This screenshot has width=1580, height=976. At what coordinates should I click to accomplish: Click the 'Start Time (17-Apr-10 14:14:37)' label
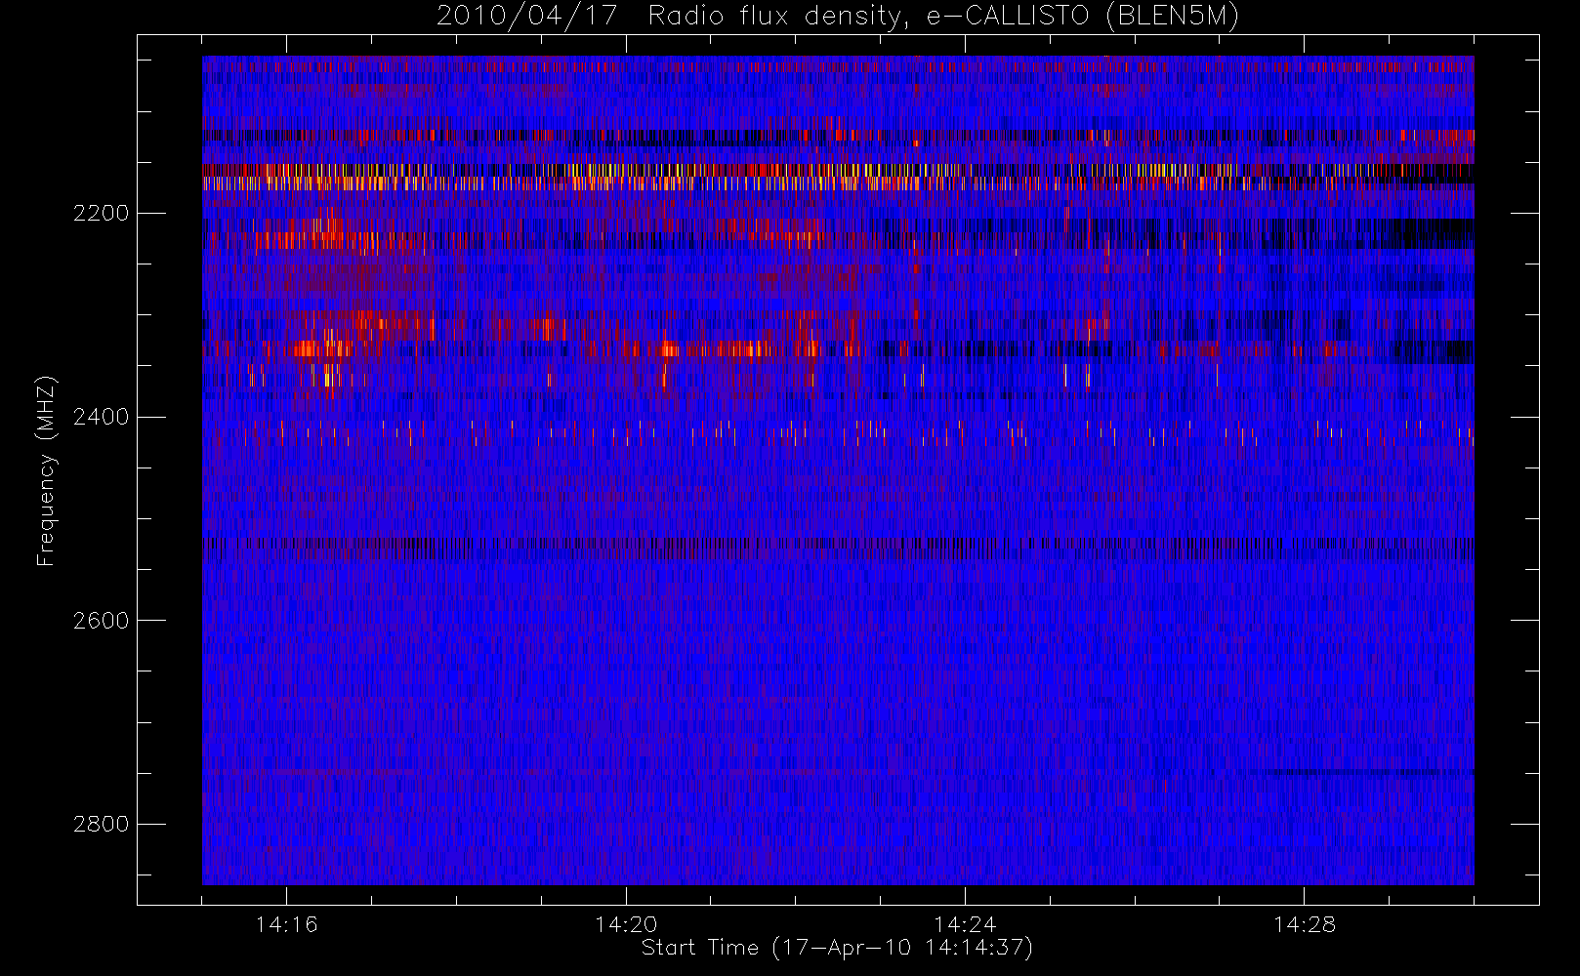point(837,948)
